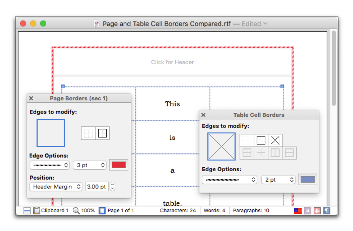Viewport: 353px width, 231px height.
Task: Click the blue table border color swatch
Action: (307, 179)
